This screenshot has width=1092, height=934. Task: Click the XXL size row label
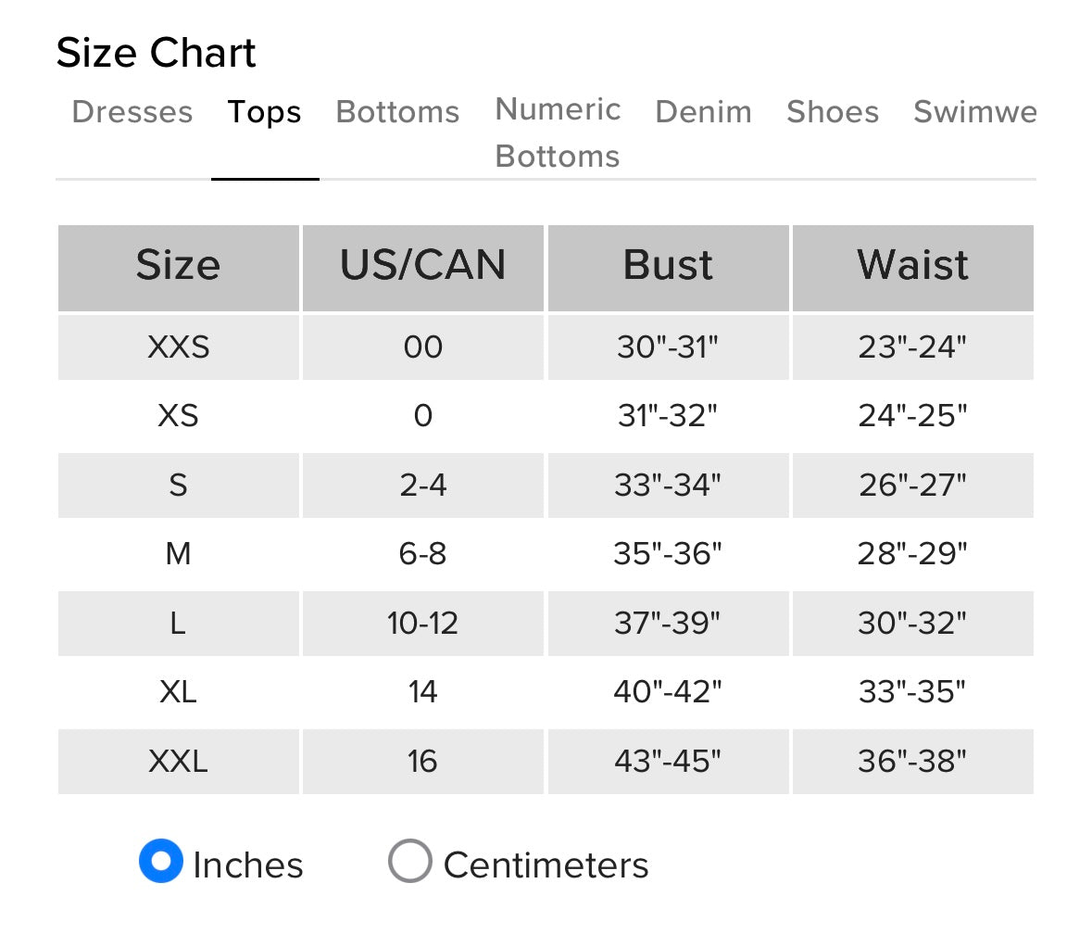point(178,761)
